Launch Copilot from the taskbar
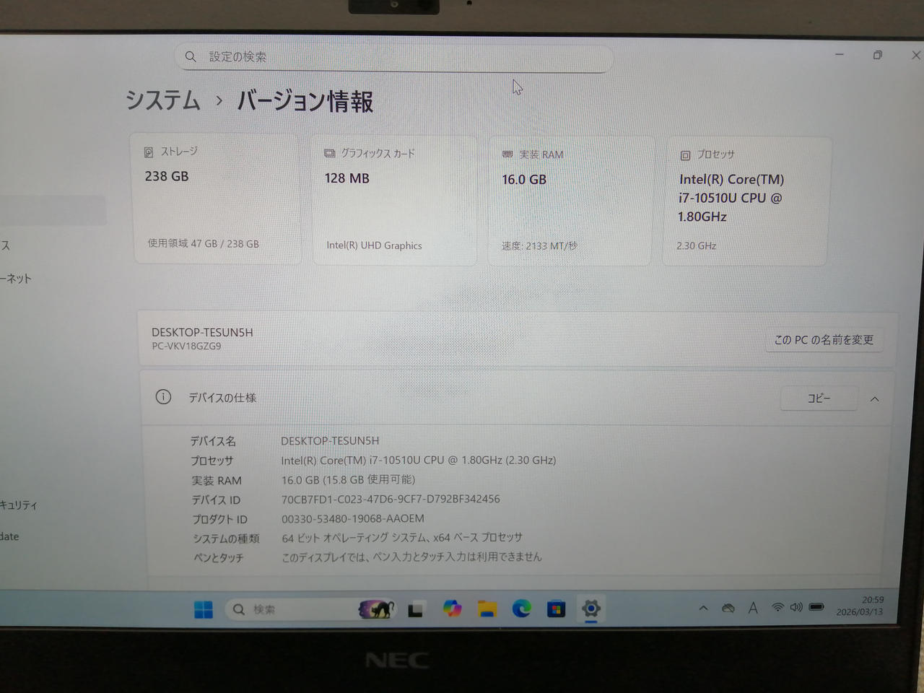This screenshot has width=924, height=693. pyautogui.click(x=453, y=609)
